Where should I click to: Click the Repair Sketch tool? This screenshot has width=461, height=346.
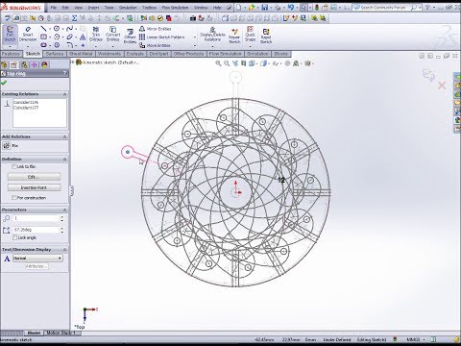point(234,36)
